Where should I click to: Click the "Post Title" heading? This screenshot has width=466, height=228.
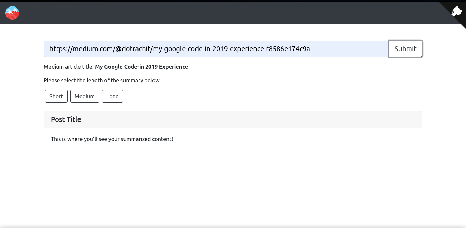66,119
